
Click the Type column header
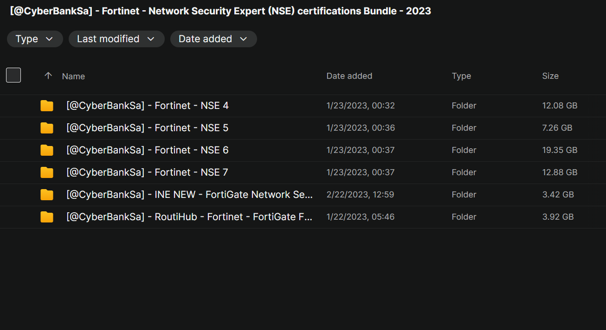point(461,76)
